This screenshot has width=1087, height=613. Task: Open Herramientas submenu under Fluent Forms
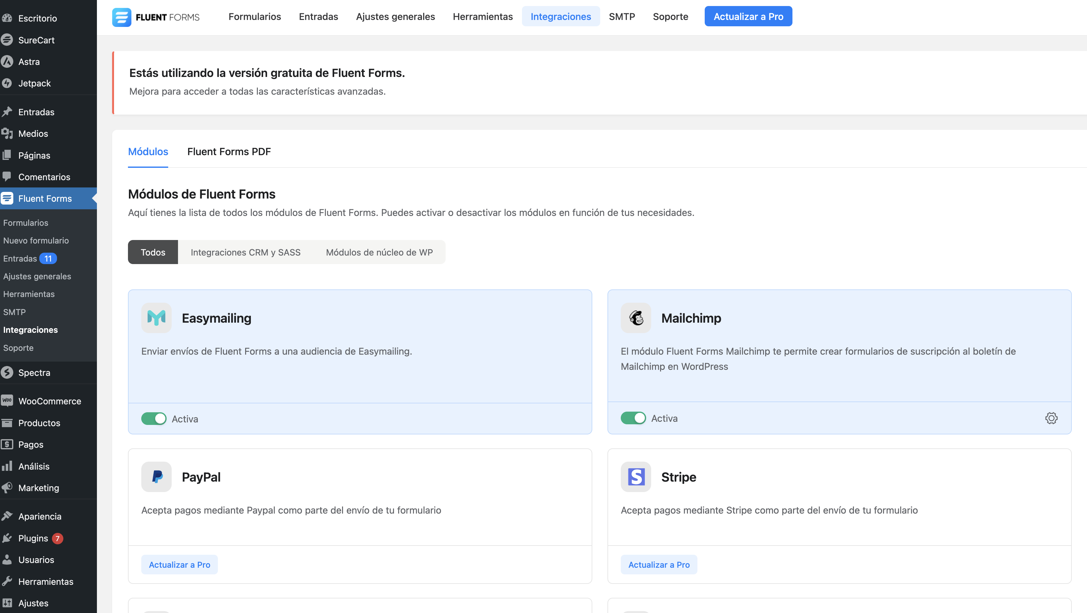(29, 294)
